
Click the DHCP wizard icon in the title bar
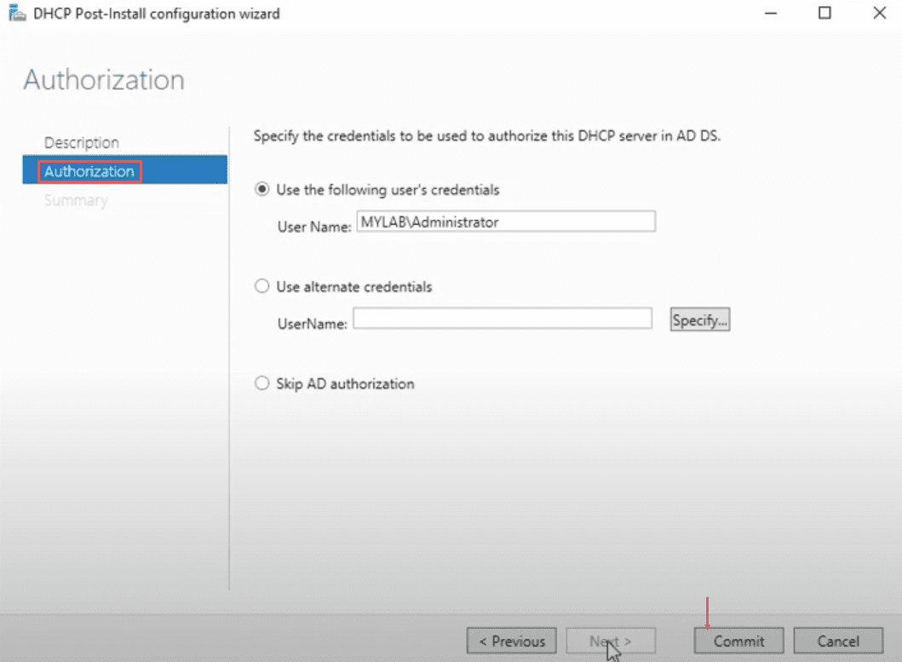pos(18,14)
